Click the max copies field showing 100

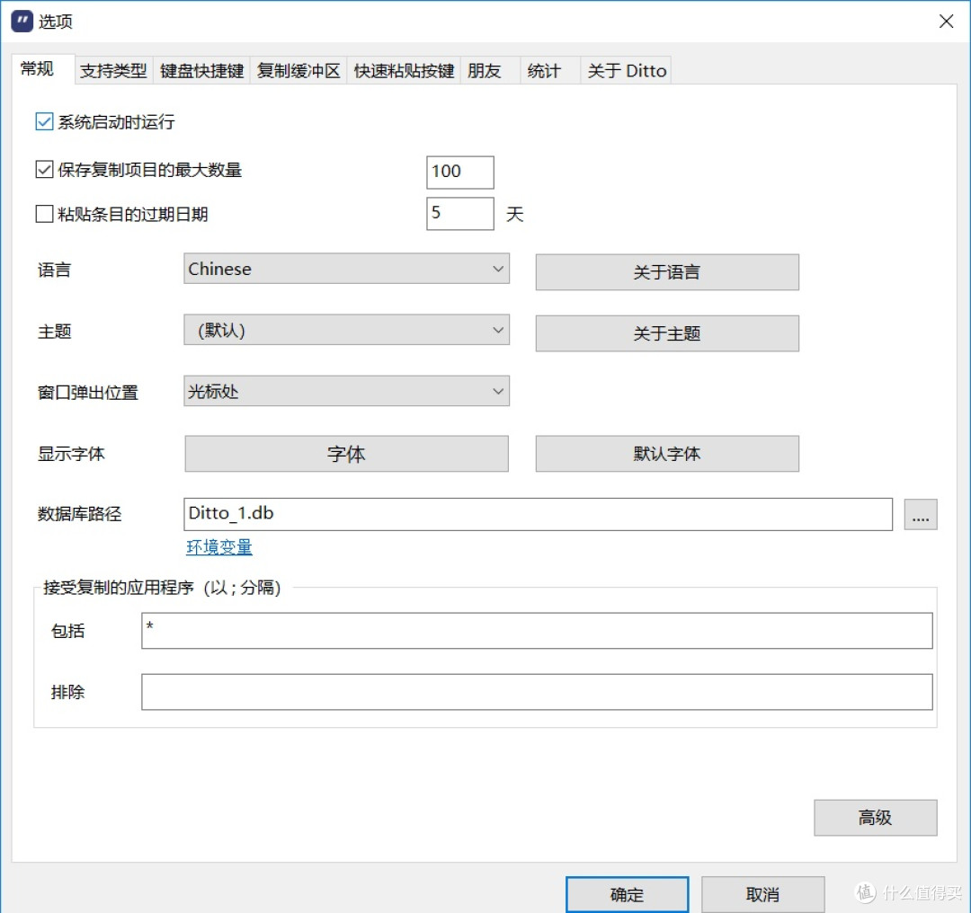(x=460, y=172)
